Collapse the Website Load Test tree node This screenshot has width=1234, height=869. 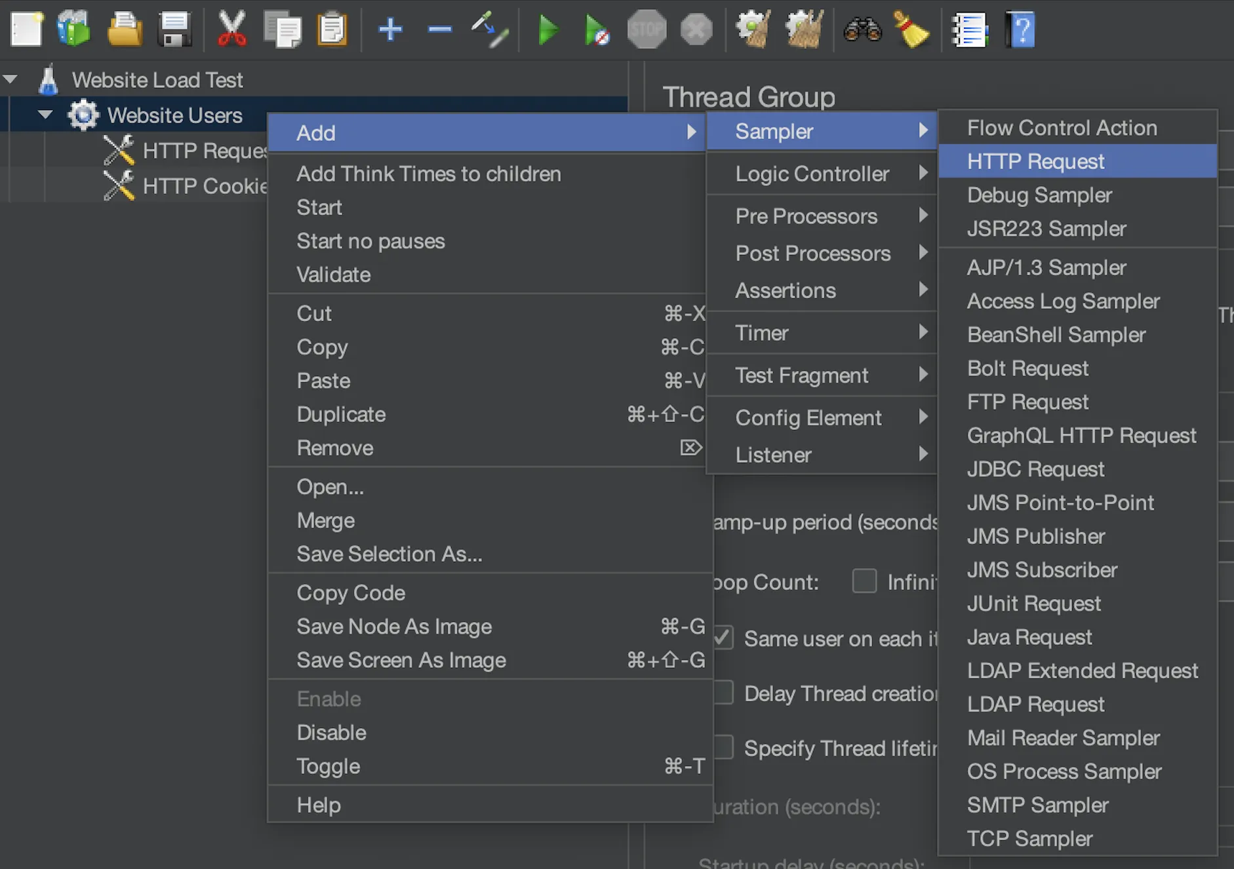coord(10,80)
